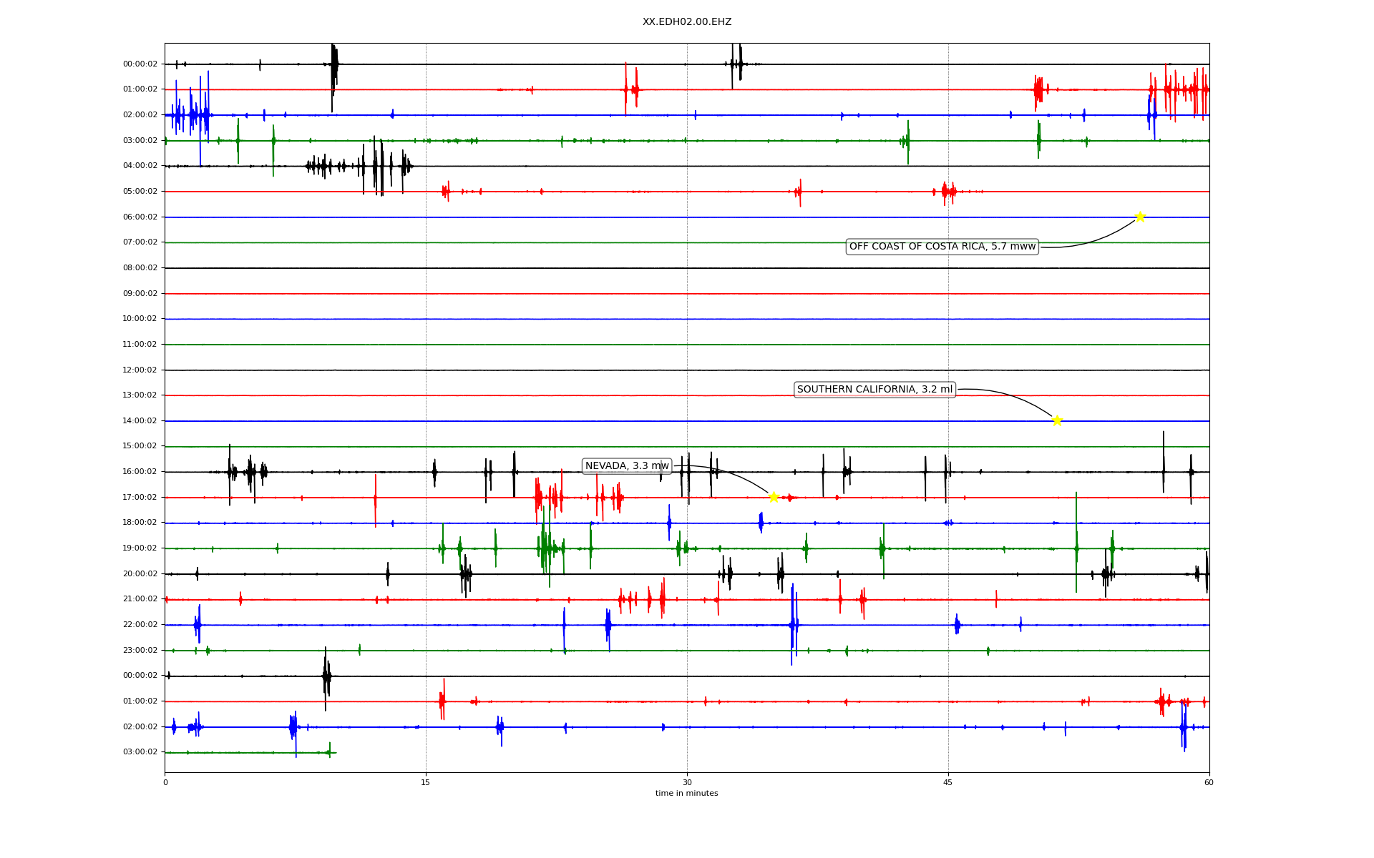Click the 06:00:02 time label
The image size is (1374, 858).
coord(140,217)
